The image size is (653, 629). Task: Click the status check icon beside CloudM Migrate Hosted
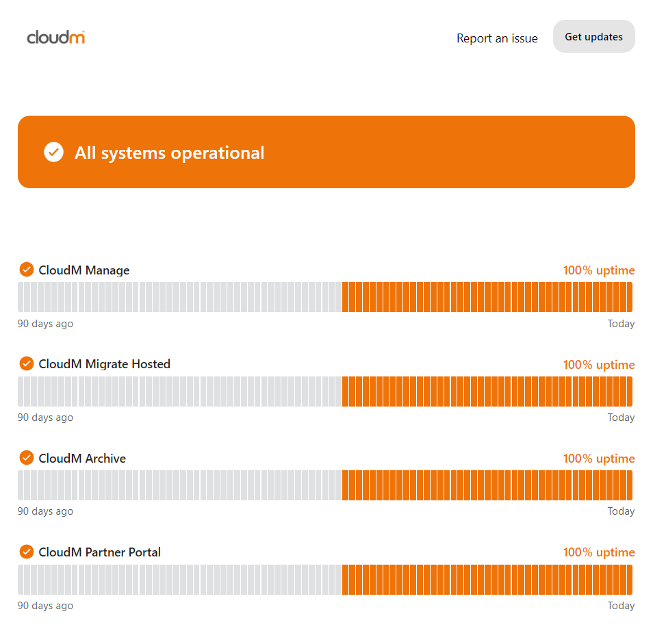pos(27,363)
